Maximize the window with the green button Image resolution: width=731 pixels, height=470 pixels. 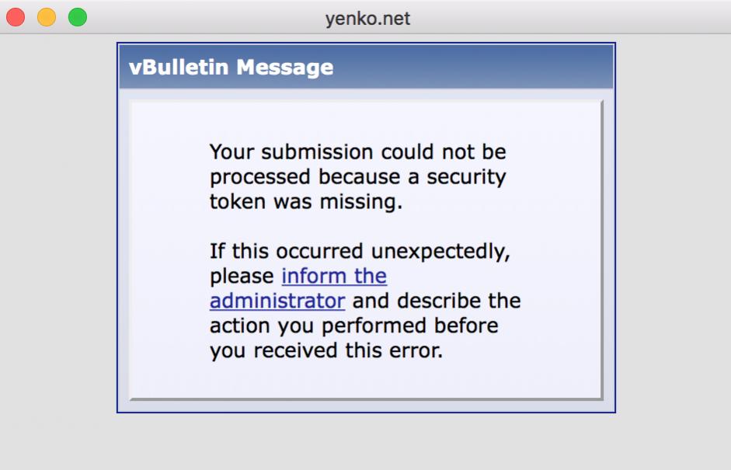(78, 17)
